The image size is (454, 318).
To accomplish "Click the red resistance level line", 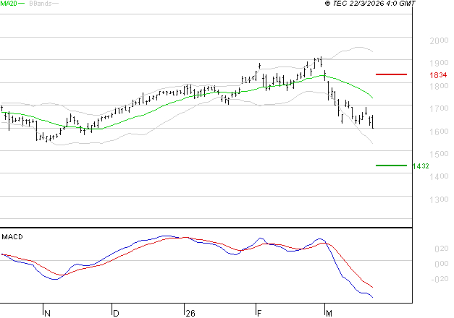I will pos(391,74).
